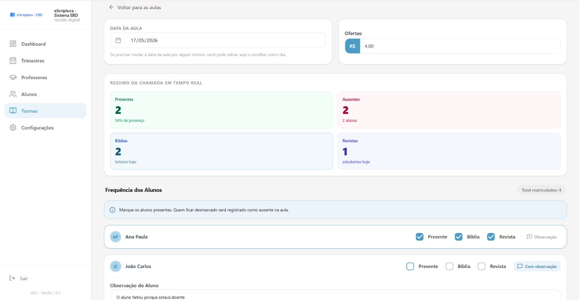Viewport: 580px width, 300px height.
Task: Click the date field showing 17/05/2026
Action: click(218, 40)
